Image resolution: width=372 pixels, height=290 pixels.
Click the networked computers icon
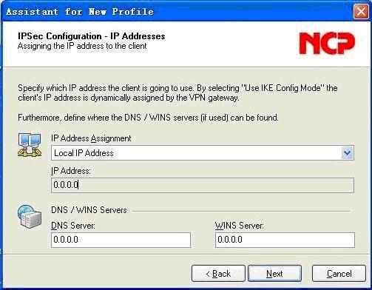[x=30, y=145]
